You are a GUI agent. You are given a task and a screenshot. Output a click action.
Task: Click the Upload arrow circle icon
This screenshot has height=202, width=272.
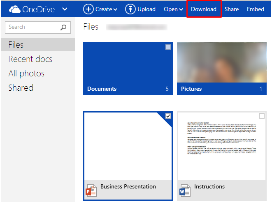pos(130,9)
